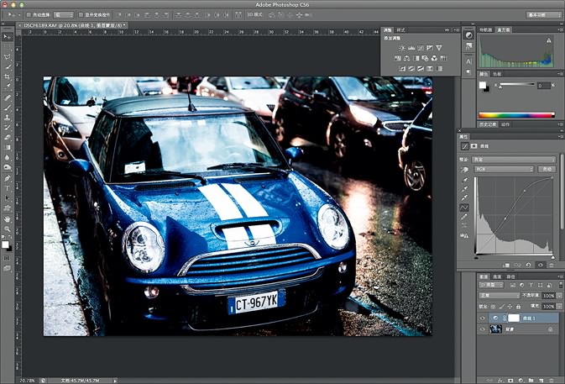This screenshot has width=565, height=384.
Task: Open the Curves preset dropdown
Action: pos(515,160)
